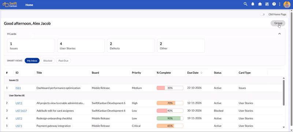Collapse the 9 Cards summary panel

click(x=279, y=34)
